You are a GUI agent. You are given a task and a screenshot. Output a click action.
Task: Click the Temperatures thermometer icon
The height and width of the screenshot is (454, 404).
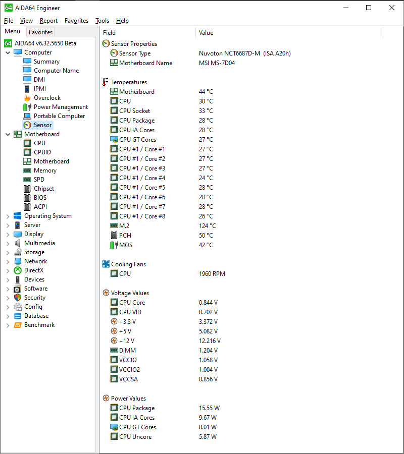(105, 82)
